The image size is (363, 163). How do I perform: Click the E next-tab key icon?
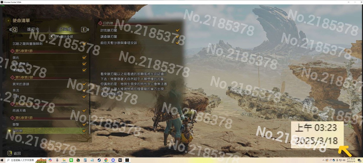(84, 30)
